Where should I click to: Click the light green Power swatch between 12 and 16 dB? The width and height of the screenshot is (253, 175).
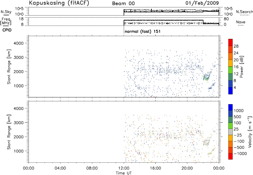pyautogui.click(x=231, y=70)
